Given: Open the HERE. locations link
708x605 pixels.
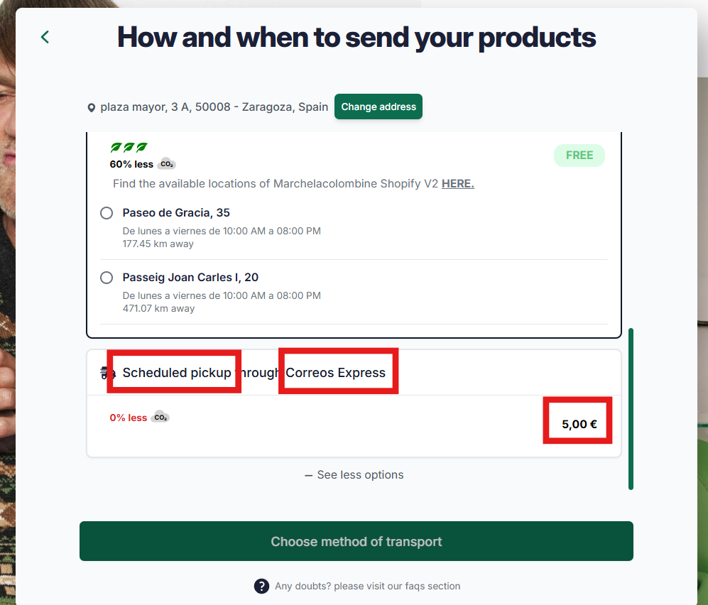Looking at the screenshot, I should coord(458,184).
